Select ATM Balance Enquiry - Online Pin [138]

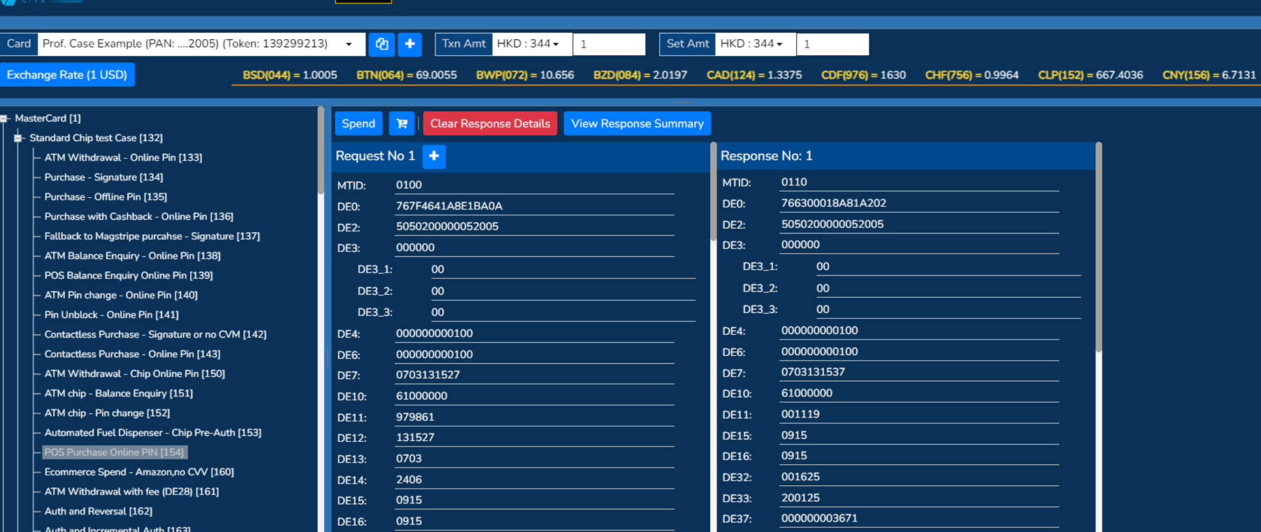[x=133, y=256]
